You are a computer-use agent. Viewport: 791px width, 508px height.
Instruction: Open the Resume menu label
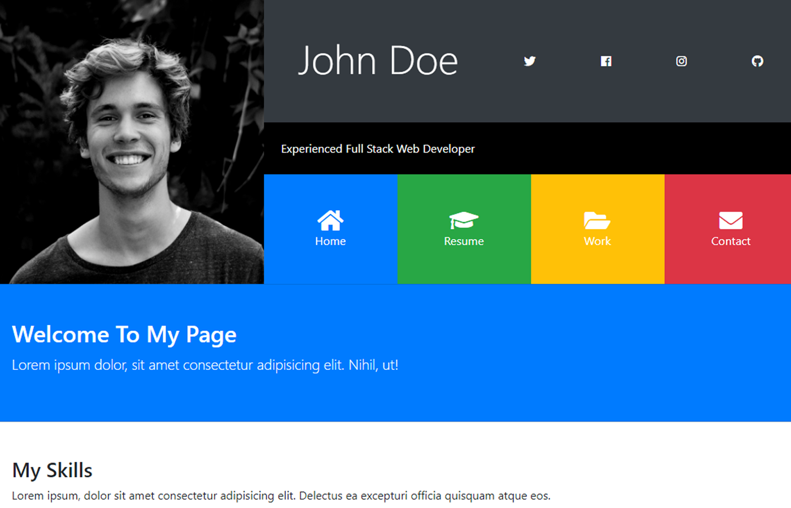464,241
